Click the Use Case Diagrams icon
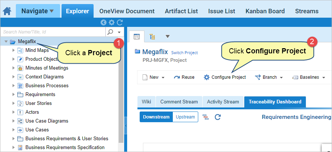The image size is (332, 152). [20, 121]
